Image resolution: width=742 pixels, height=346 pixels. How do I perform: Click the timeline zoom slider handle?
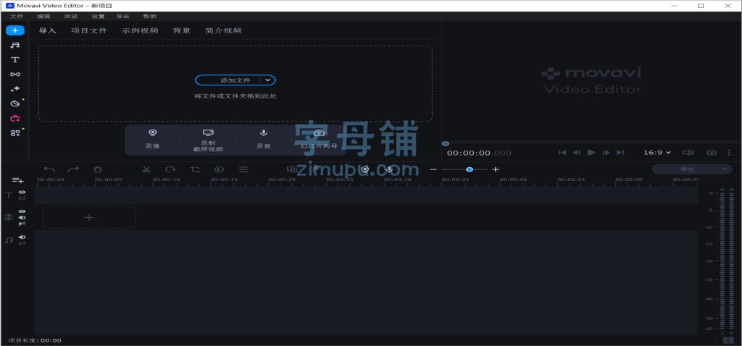(470, 169)
